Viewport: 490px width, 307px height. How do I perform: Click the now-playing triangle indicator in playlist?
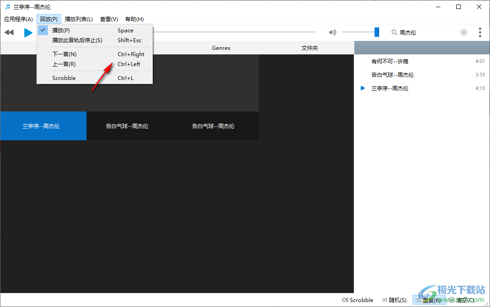point(363,88)
